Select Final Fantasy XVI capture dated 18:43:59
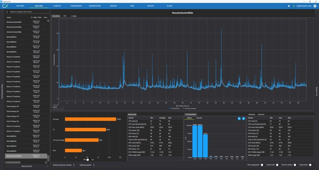 (x=26, y=106)
